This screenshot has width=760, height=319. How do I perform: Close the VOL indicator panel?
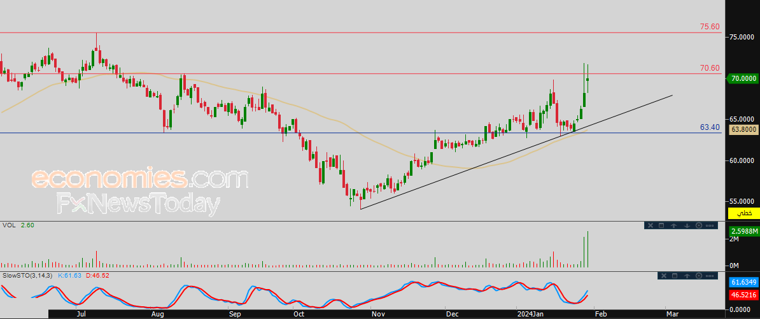[651, 225]
